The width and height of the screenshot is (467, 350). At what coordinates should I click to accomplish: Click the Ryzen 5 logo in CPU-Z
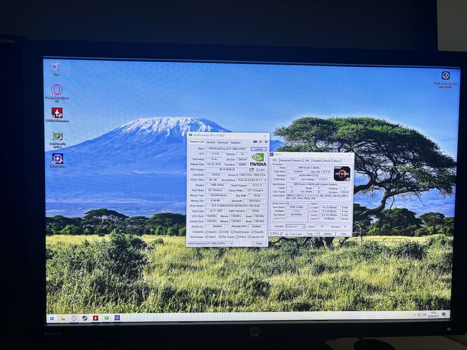click(342, 174)
